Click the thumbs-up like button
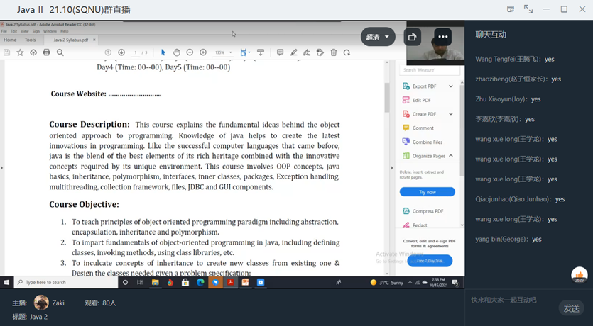This screenshot has height=326, width=593. pos(579,275)
